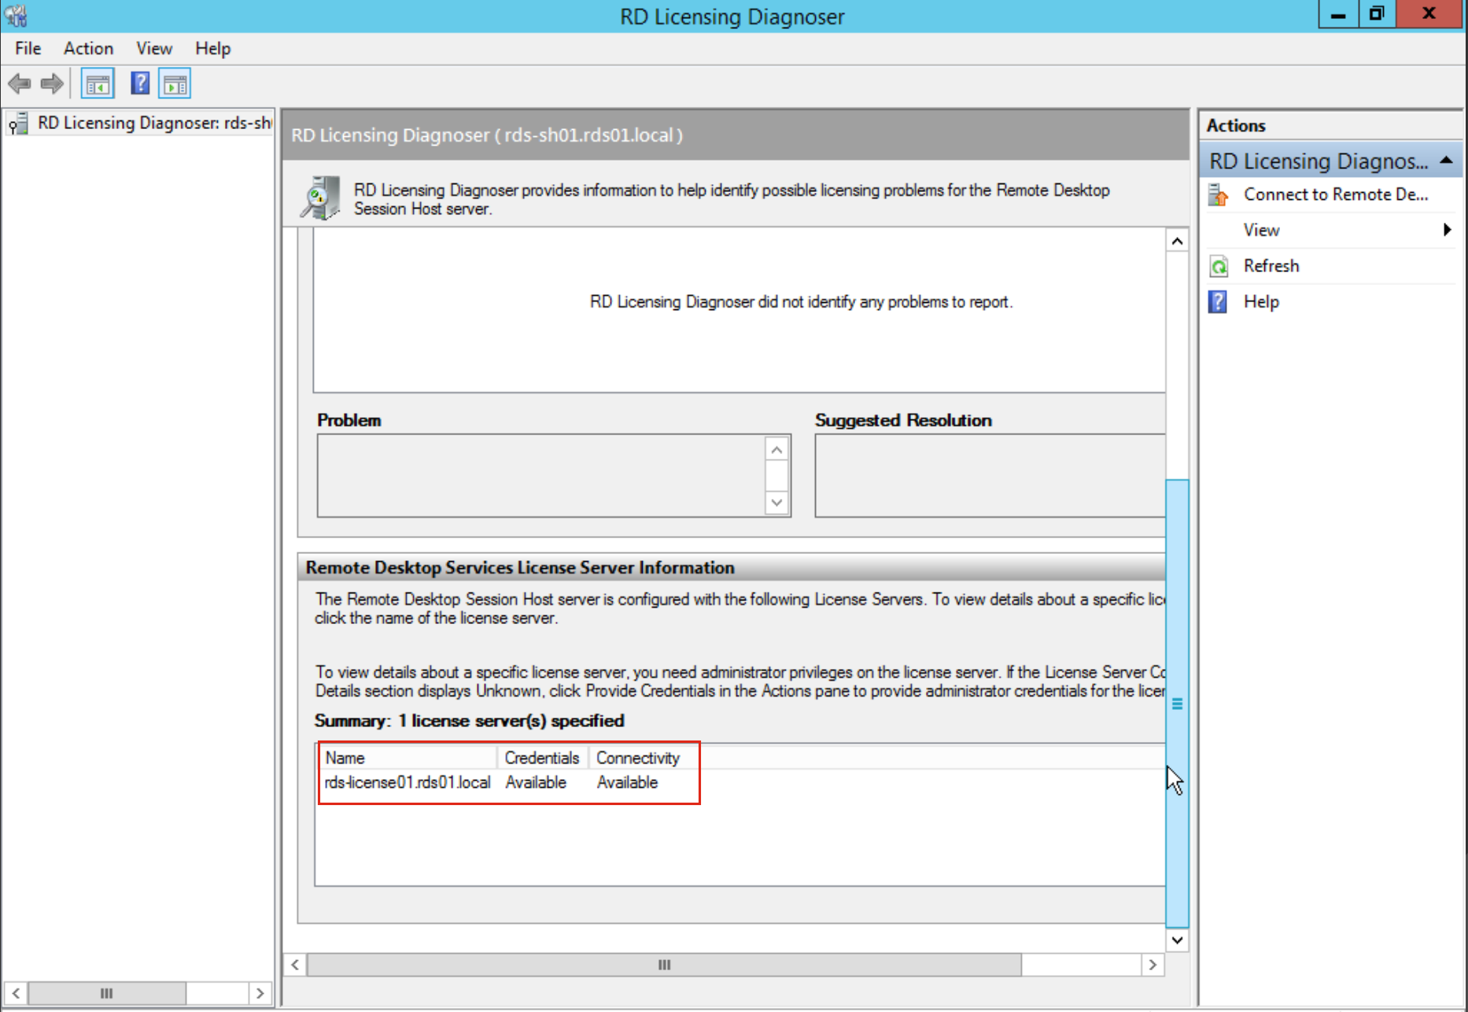Click the main pane horizontal scrollbar thumb
Viewport: 1468px width, 1012px height.
pyautogui.click(x=665, y=965)
